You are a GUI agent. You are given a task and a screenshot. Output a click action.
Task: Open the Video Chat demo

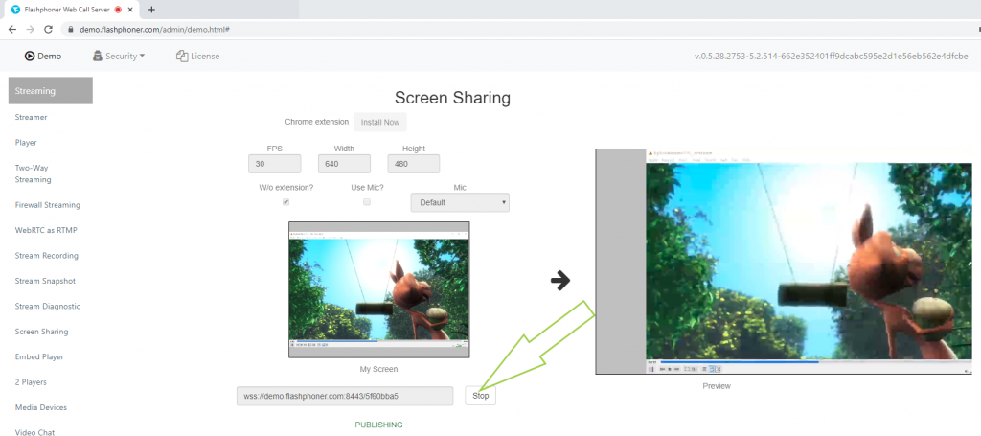(35, 432)
